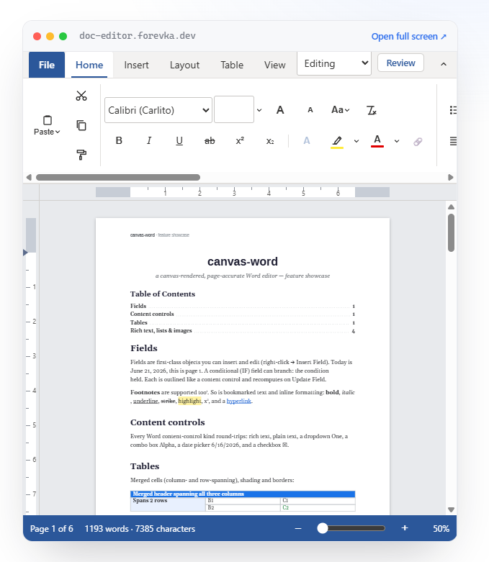Click the paragraph alignment icon
Screen dimensions: 489x562
453,141
